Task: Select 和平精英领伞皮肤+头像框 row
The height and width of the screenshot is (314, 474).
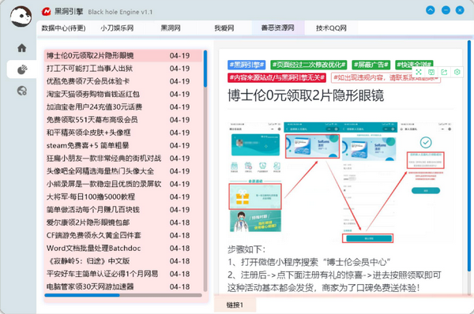Action: click(123, 133)
